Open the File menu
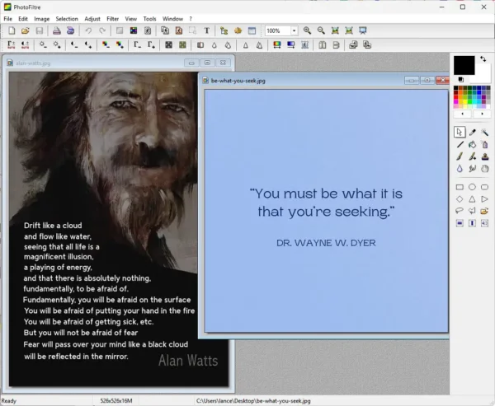This screenshot has height=406, width=495. [x=7, y=19]
